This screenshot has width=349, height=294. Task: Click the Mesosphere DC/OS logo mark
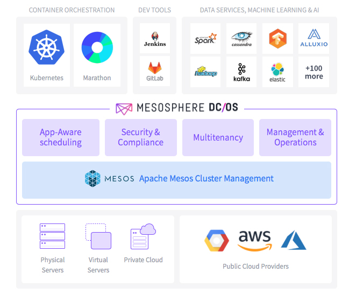click(124, 109)
